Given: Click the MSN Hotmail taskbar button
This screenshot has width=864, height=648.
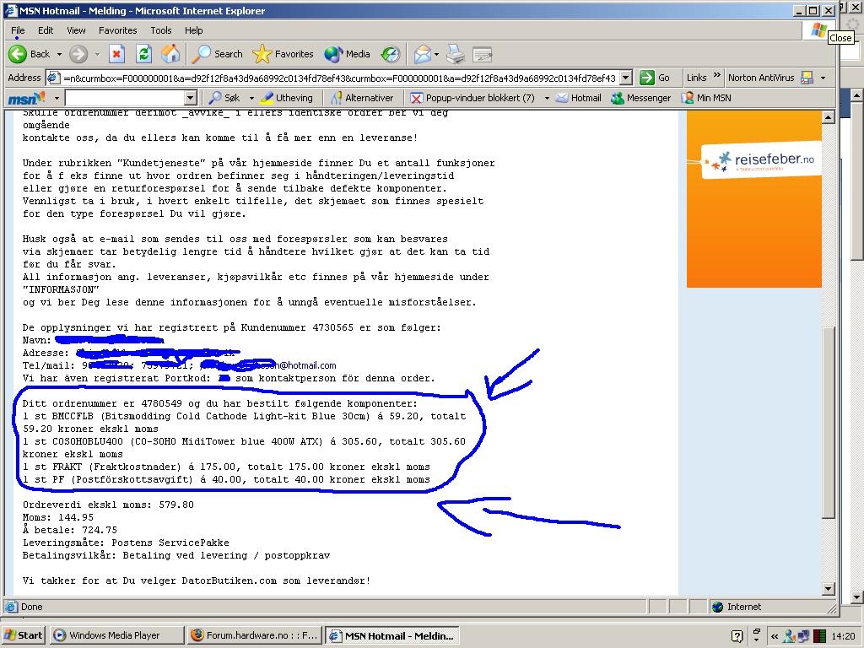Looking at the screenshot, I should [391, 635].
